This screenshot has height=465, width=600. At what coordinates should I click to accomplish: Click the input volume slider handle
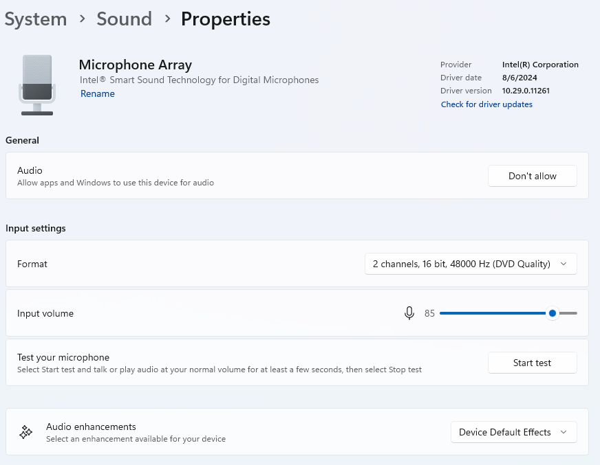[552, 313]
